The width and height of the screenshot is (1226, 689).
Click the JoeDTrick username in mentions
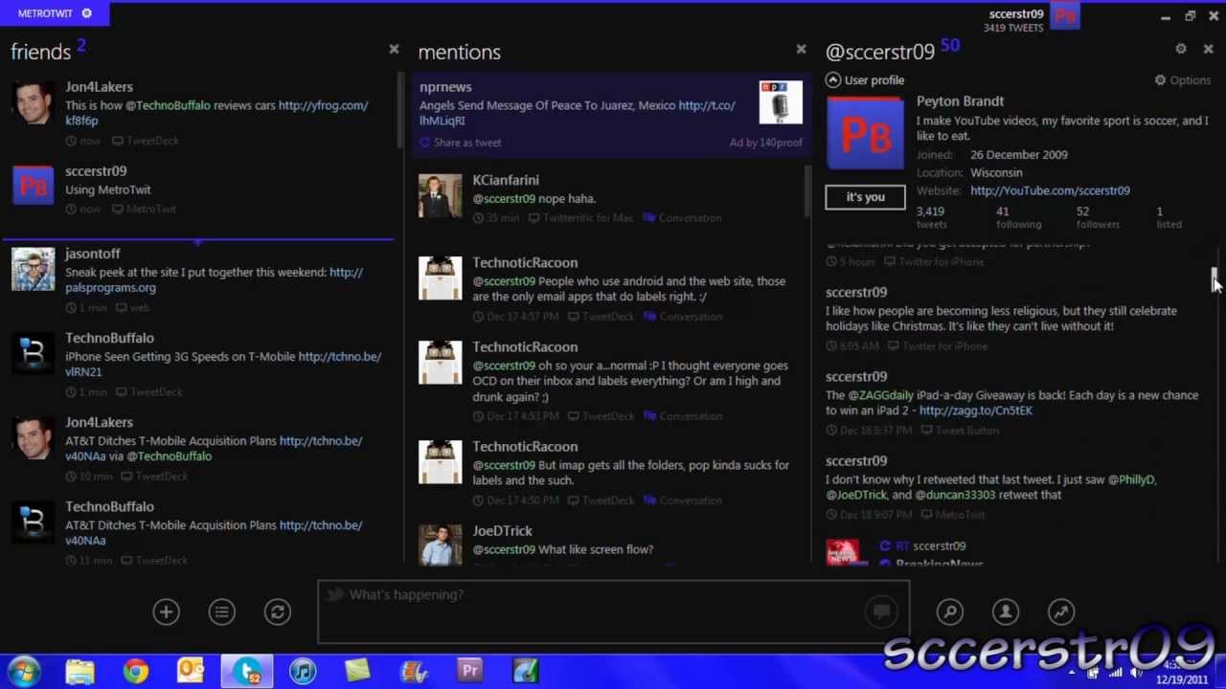click(x=502, y=531)
